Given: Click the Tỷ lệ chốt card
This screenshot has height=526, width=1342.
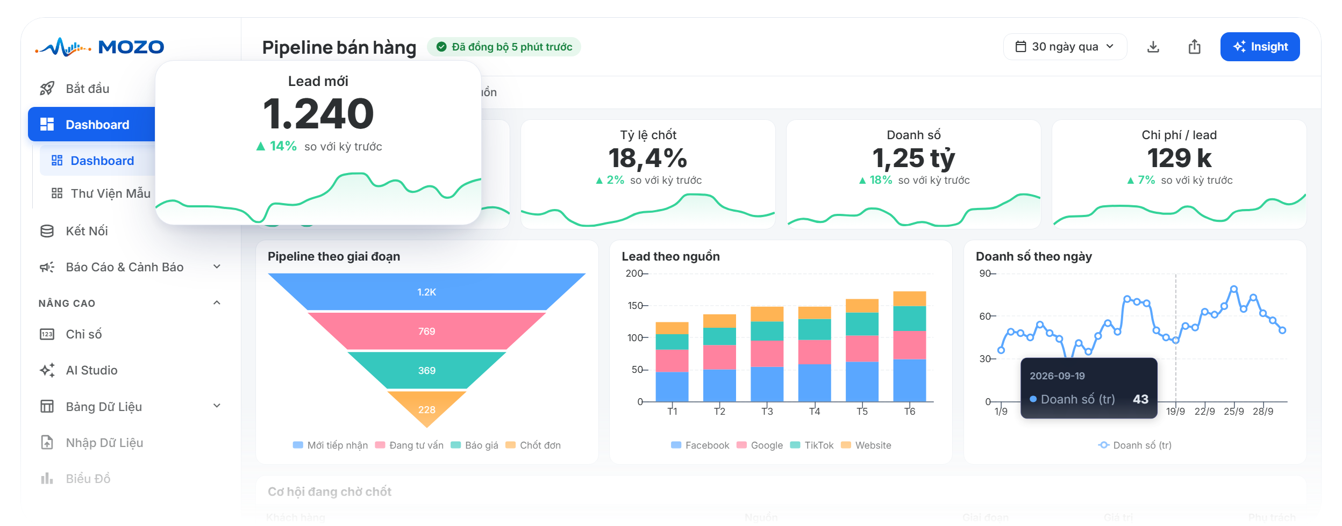Looking at the screenshot, I should click(x=648, y=175).
